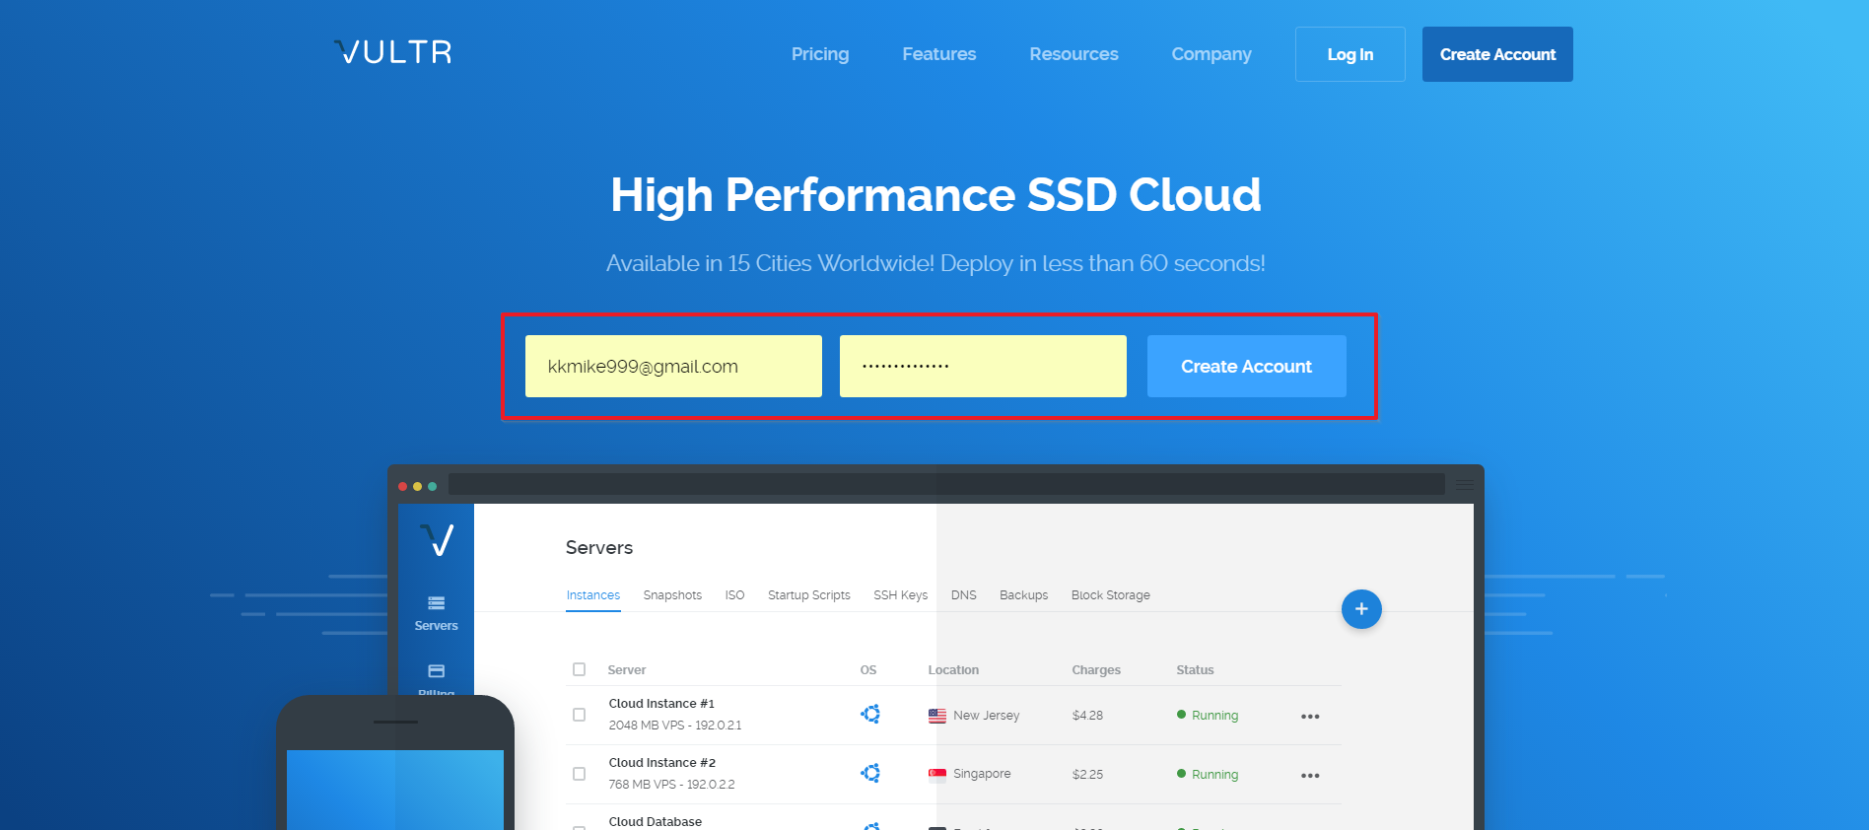Switch to the SSH Keys tab
Viewport: 1869px width, 830px height.
click(x=900, y=595)
